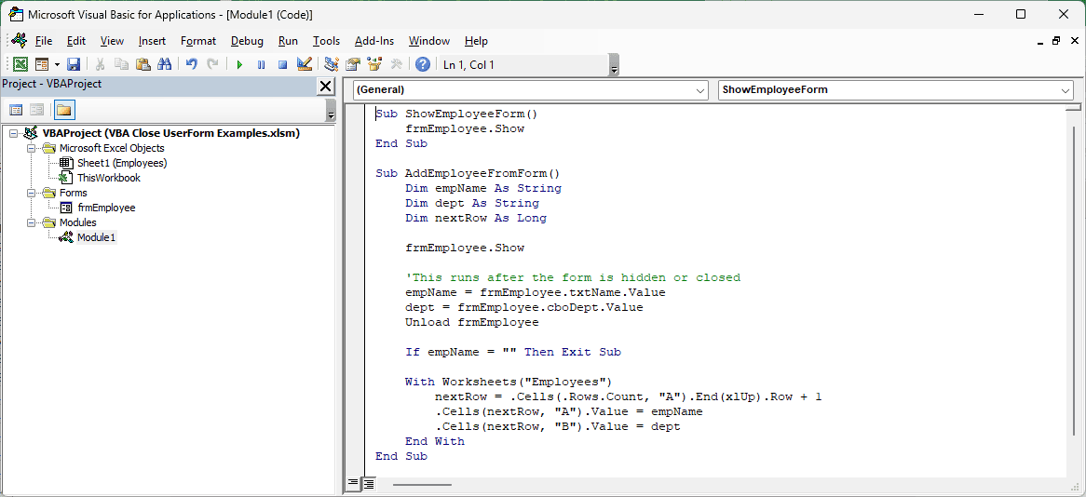The height and width of the screenshot is (497, 1086).
Task: Click the code window horizontal scrollbar
Action: click(423, 484)
